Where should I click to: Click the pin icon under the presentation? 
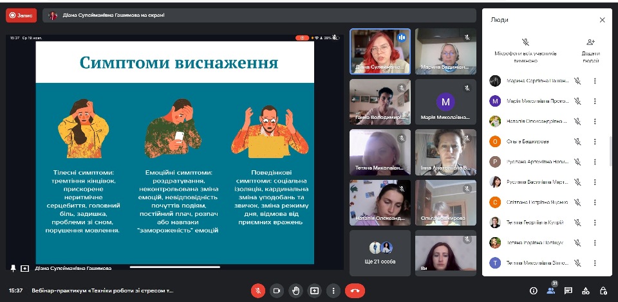13,268
